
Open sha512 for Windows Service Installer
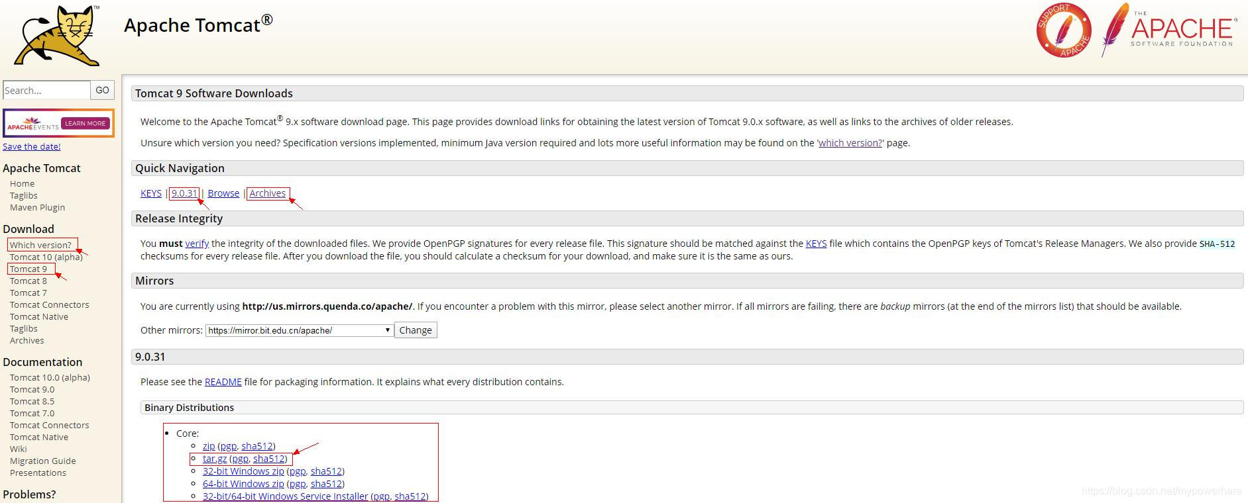pos(410,496)
